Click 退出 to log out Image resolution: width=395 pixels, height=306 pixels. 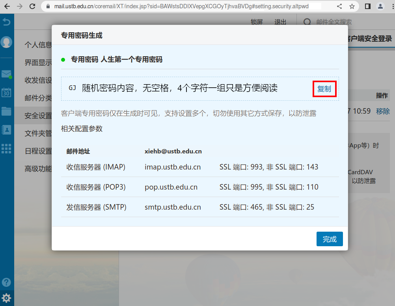pyautogui.click(x=280, y=22)
